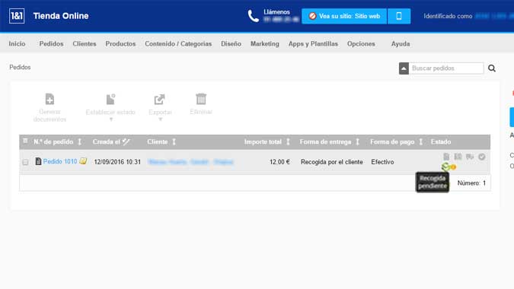Screen dimensions: 514x289
Task: Open the mobile preview button
Action: (399, 16)
